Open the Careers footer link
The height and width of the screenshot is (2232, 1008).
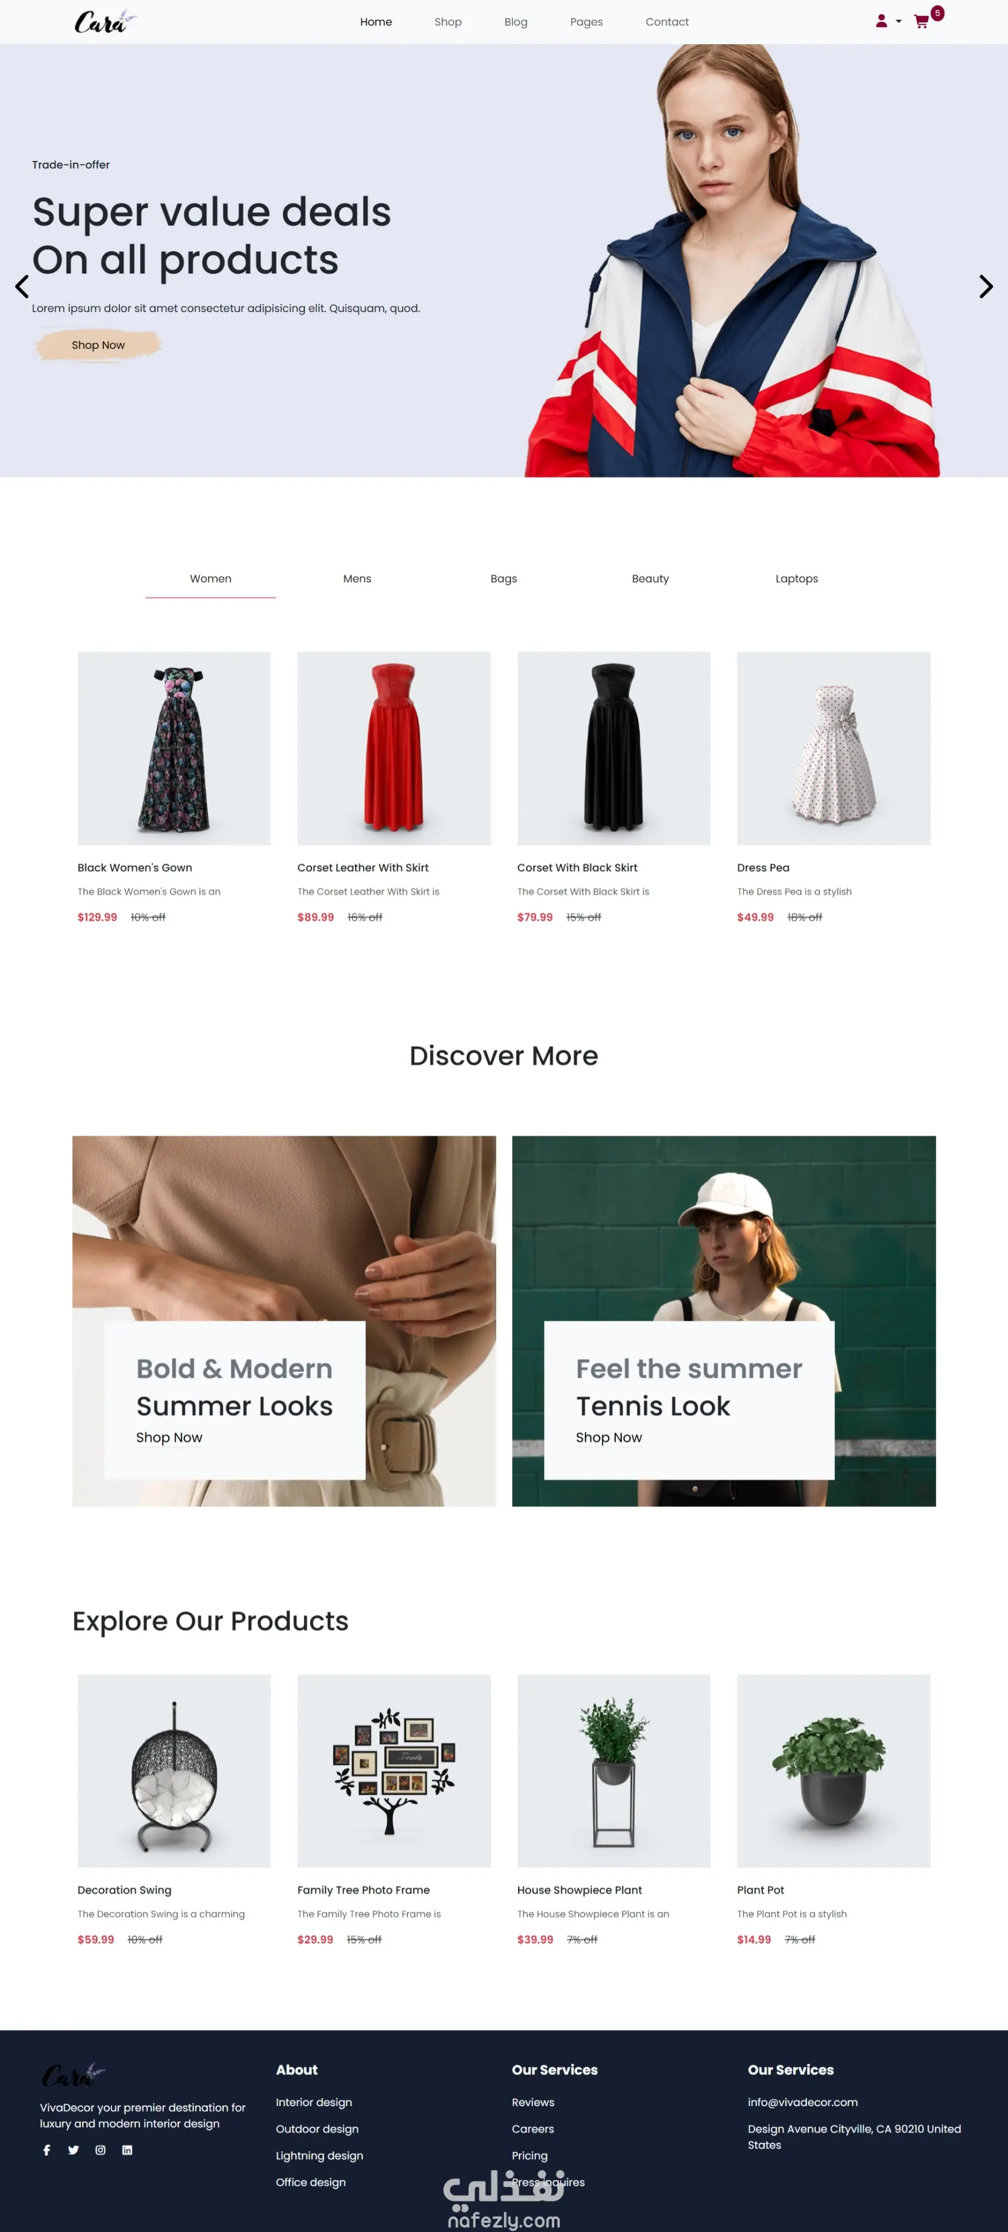click(532, 2129)
